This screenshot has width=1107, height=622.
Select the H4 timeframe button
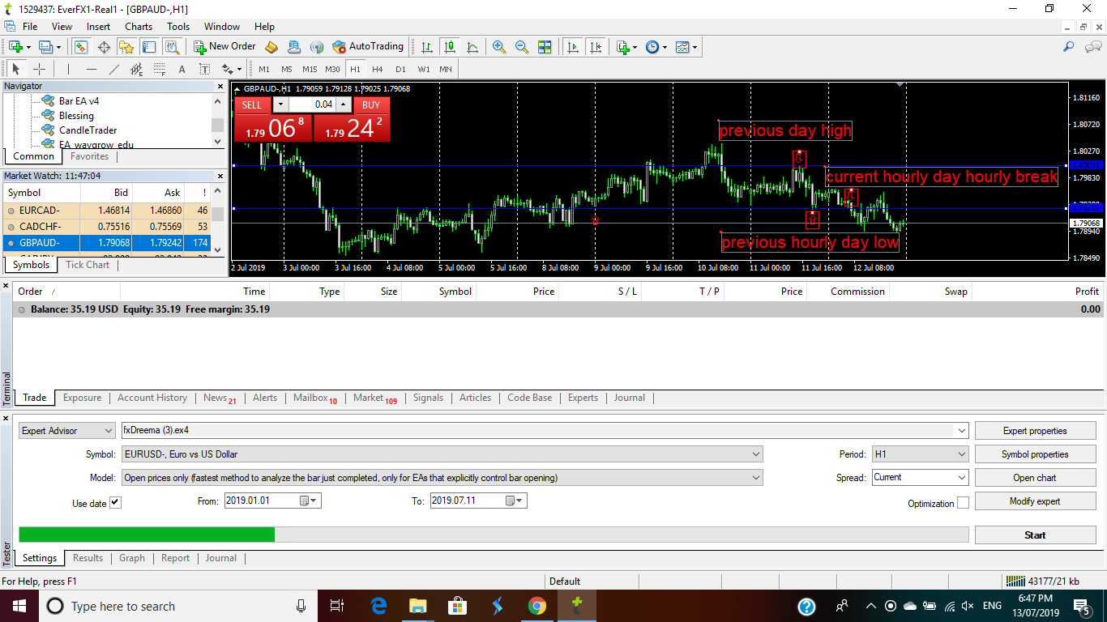click(378, 69)
